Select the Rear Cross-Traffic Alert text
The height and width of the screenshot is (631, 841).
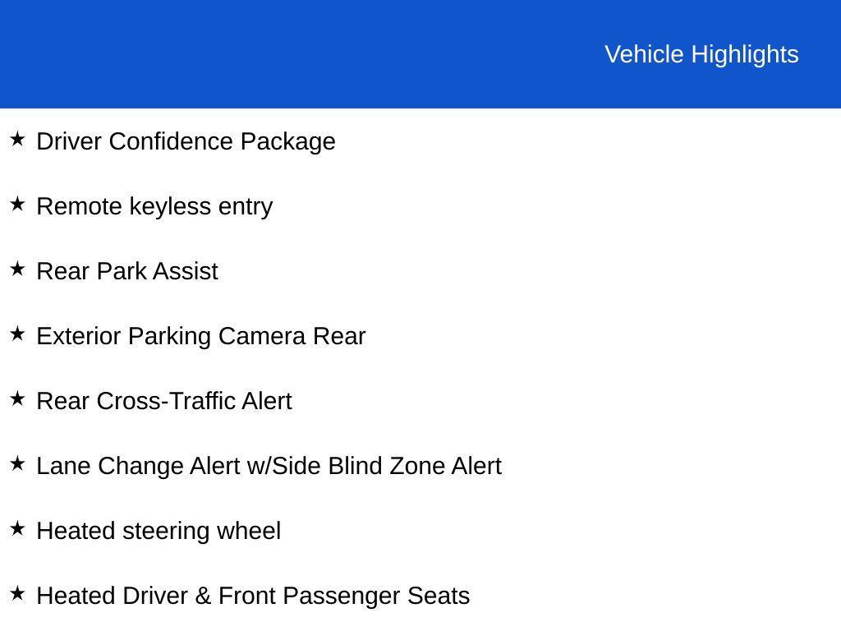tap(164, 401)
